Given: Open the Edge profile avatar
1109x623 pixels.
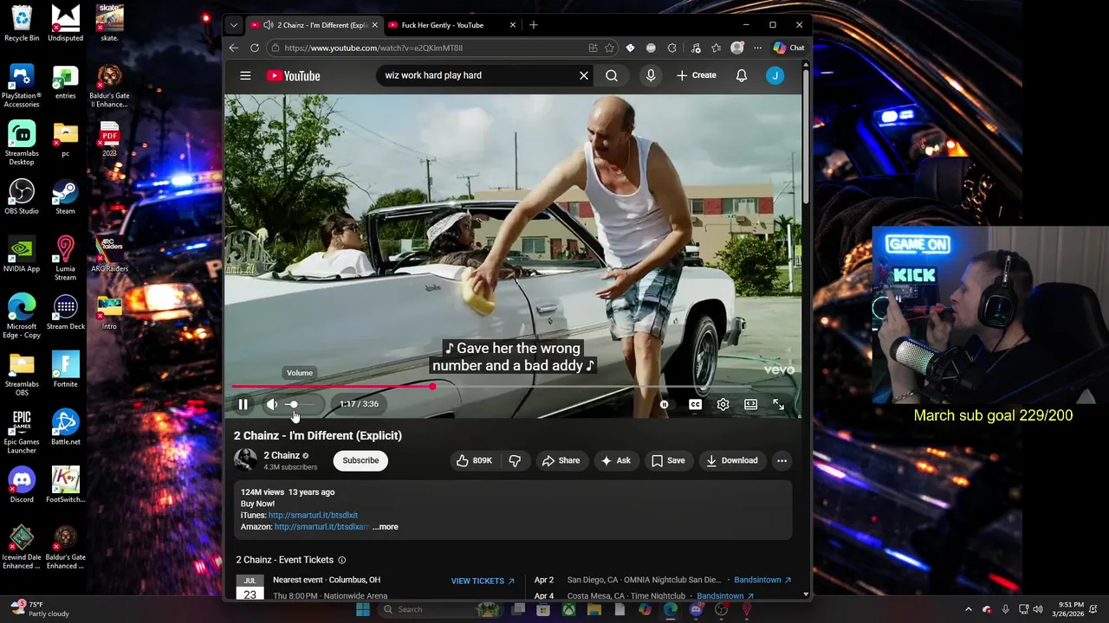Looking at the screenshot, I should click(737, 48).
